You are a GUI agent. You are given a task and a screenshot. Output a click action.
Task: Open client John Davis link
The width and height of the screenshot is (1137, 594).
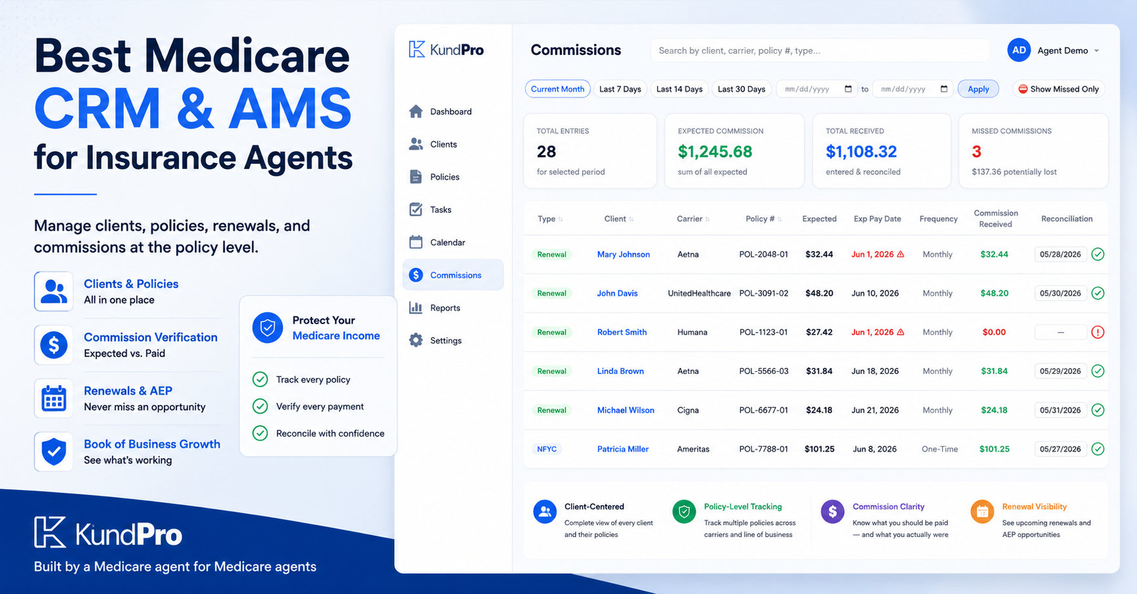click(x=617, y=293)
